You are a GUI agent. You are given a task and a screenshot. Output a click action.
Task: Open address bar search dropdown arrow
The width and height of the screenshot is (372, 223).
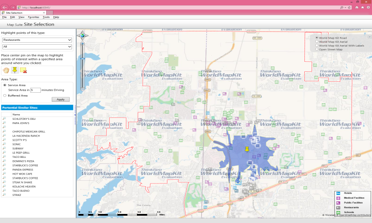click(345, 8)
